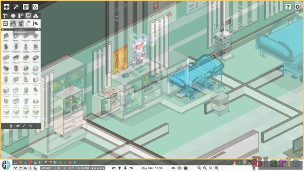Image resolution: width=304 pixels, height=171 pixels.
Task: Click the 10:55 clock display
Action: (159, 168)
